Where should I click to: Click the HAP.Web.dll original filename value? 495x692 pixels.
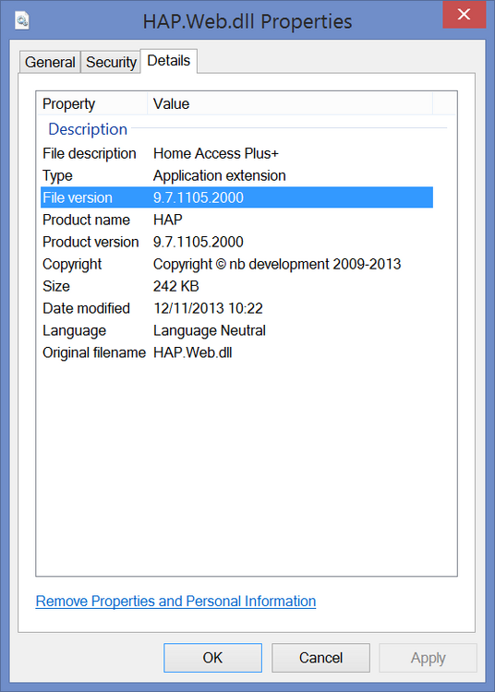point(192,352)
